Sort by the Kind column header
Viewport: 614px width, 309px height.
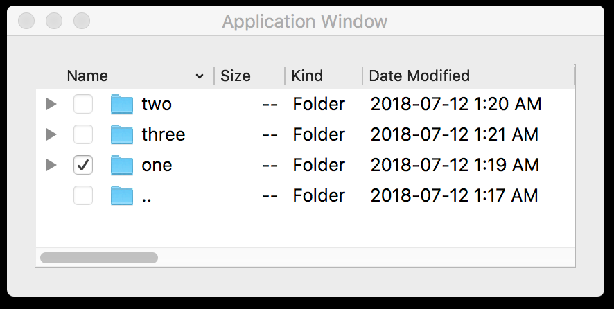pyautogui.click(x=307, y=76)
